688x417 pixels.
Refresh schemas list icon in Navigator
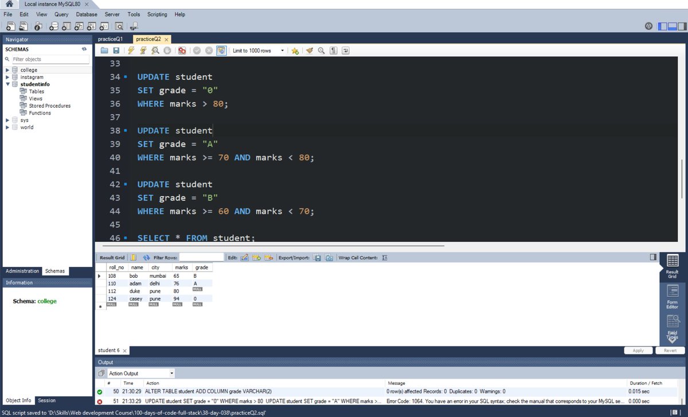[x=84, y=49]
